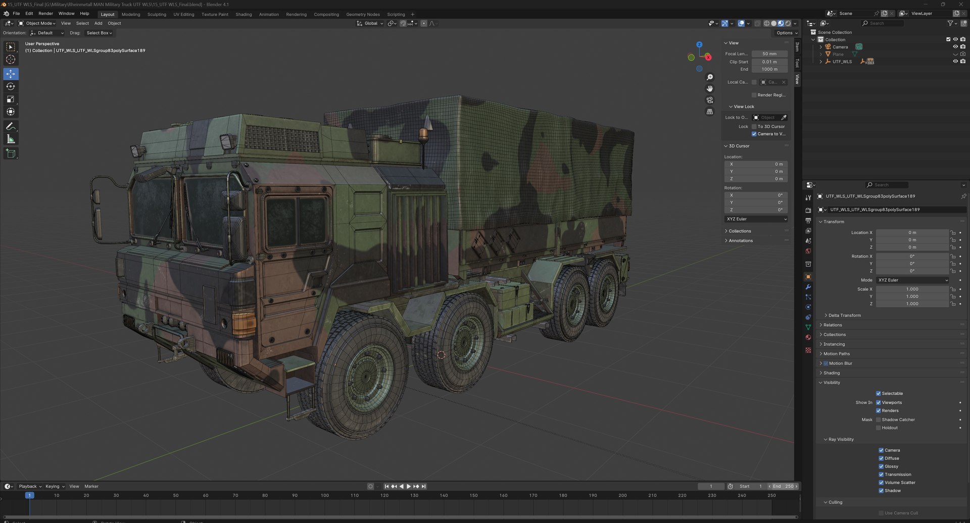
Task: Open the Render properties tab icon
Action: pos(808,210)
